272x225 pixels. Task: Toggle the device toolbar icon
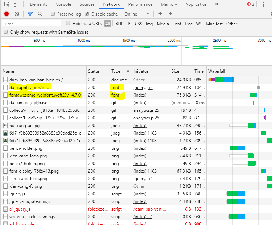[x=17, y=4]
